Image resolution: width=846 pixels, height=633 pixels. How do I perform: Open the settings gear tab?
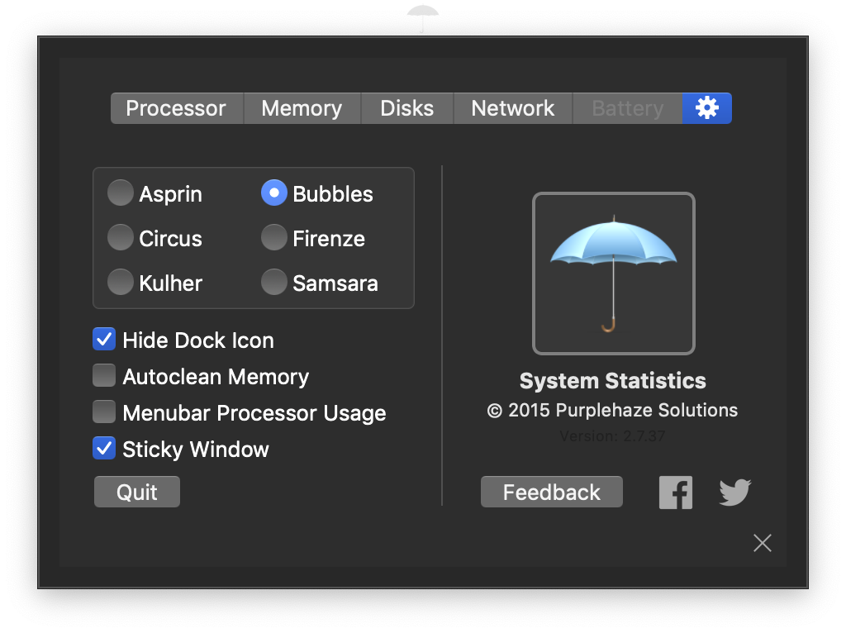click(706, 108)
